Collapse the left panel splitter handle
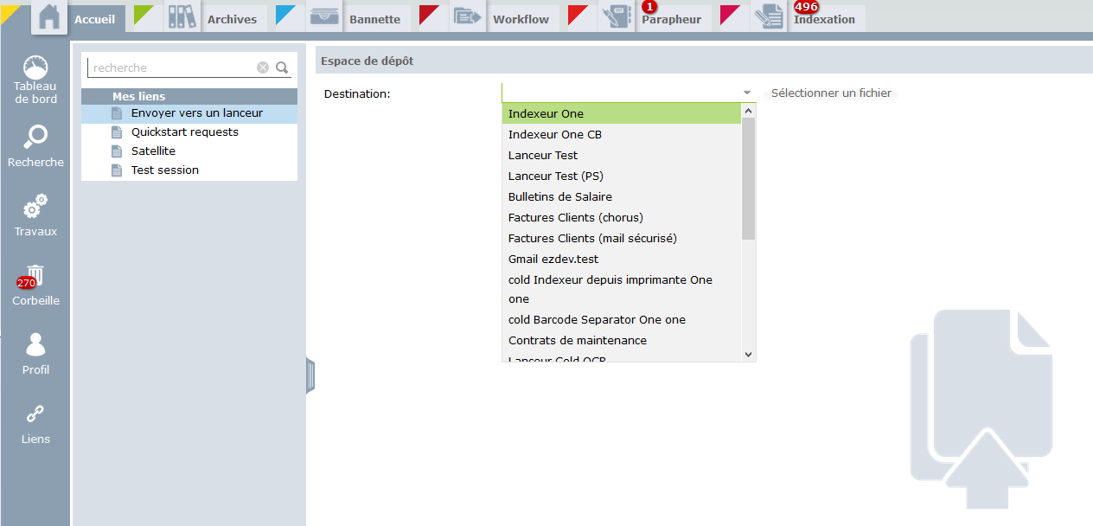 click(x=310, y=376)
